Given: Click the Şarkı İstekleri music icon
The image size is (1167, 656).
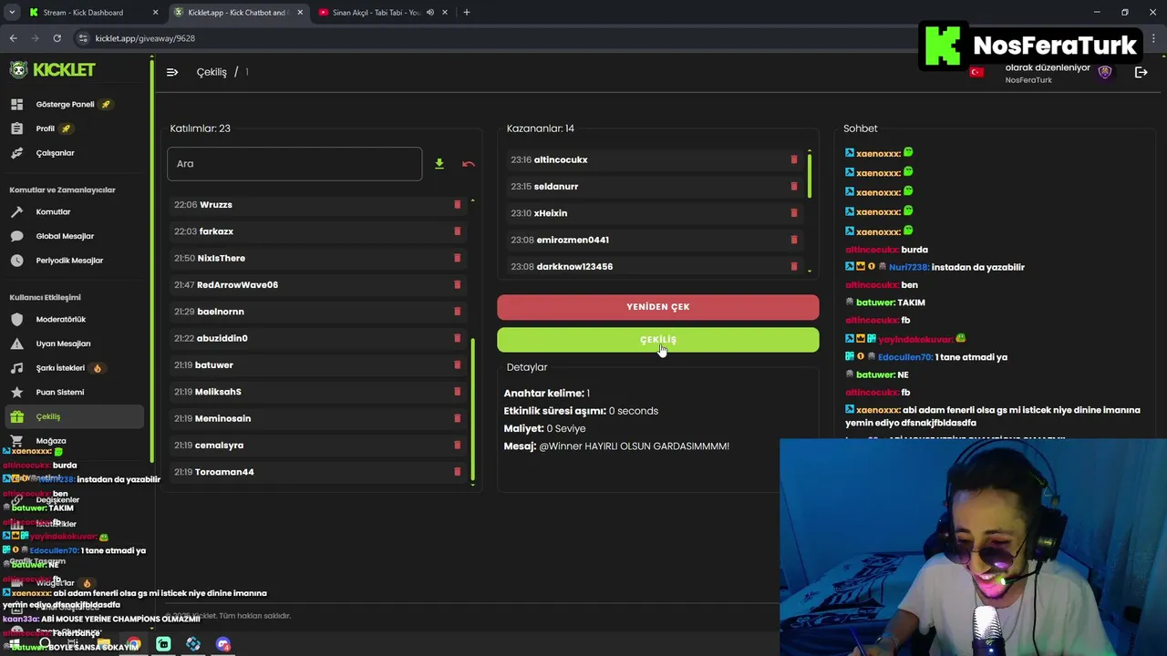Looking at the screenshot, I should click(x=16, y=368).
